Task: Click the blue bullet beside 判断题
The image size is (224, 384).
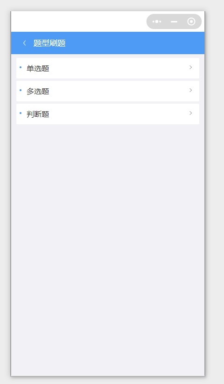Action: [21, 113]
